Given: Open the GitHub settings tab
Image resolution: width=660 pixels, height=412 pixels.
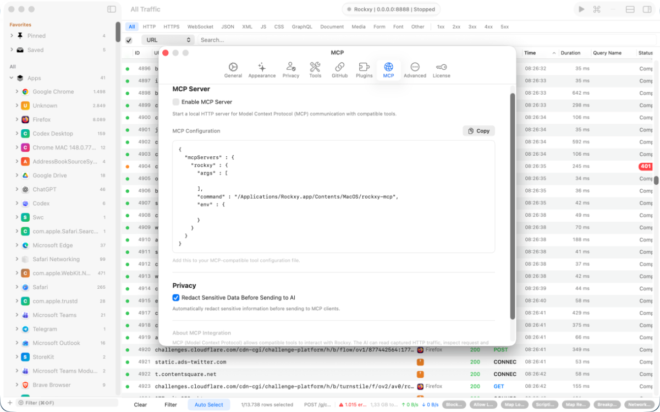Looking at the screenshot, I should [339, 70].
